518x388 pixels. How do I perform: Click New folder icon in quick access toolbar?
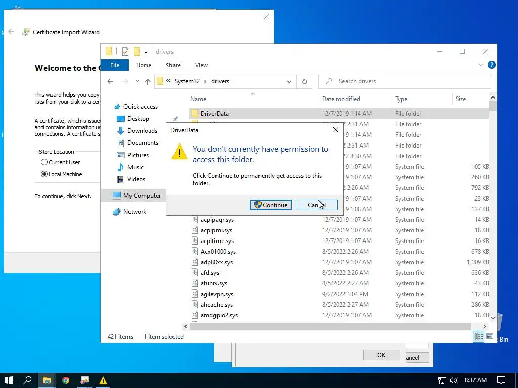click(137, 52)
